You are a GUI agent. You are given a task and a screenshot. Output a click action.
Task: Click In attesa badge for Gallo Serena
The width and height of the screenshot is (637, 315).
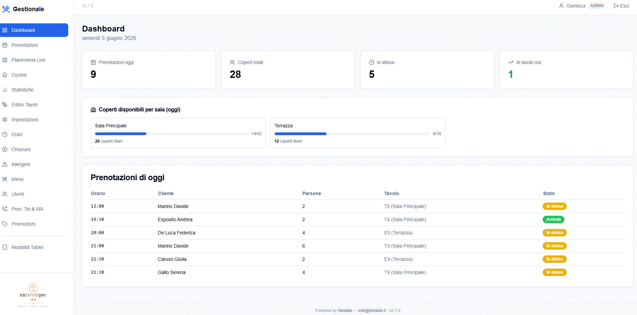pyautogui.click(x=555, y=272)
